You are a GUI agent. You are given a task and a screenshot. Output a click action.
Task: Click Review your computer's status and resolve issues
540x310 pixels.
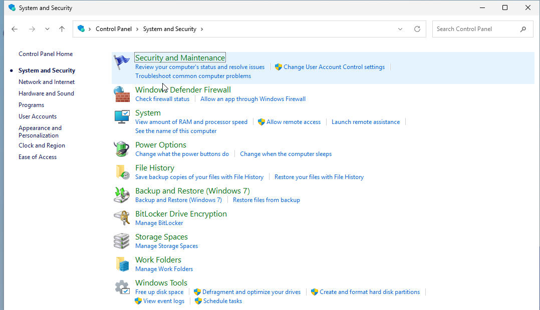[200, 67]
